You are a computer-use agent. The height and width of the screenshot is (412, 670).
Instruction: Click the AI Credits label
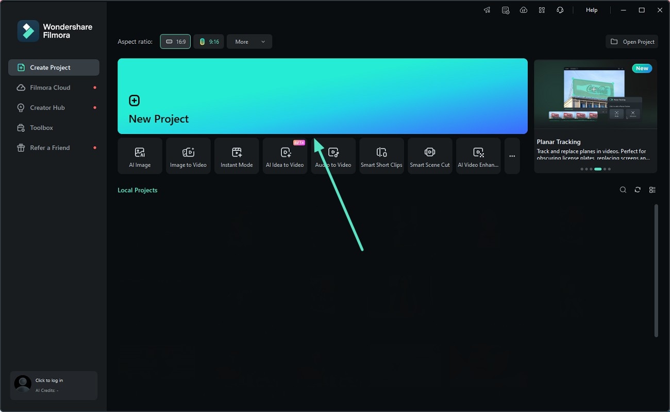(46, 390)
